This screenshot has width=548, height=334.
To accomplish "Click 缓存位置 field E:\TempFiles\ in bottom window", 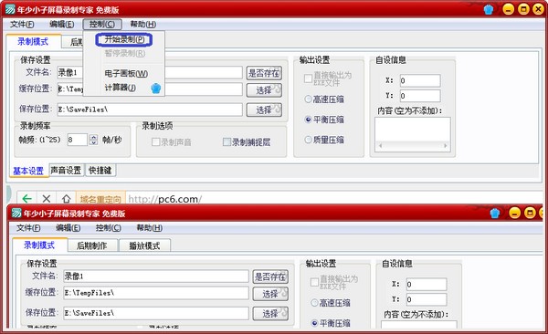I will pyautogui.click(x=156, y=293).
